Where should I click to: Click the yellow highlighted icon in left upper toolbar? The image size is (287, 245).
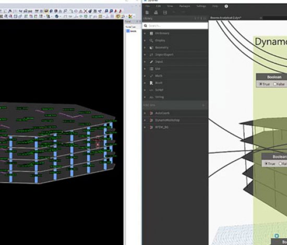(46, 11)
